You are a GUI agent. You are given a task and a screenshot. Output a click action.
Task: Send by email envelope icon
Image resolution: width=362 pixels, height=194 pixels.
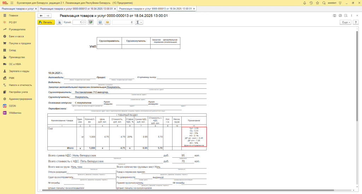(x=107, y=22)
